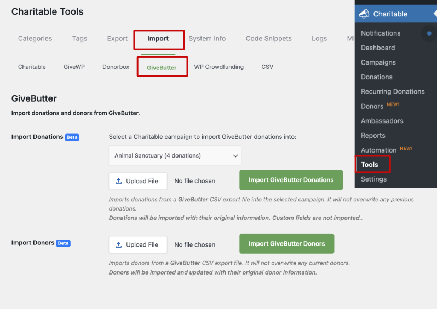Open the CSV import sub-tab
The width and height of the screenshot is (437, 309).
pos(267,67)
